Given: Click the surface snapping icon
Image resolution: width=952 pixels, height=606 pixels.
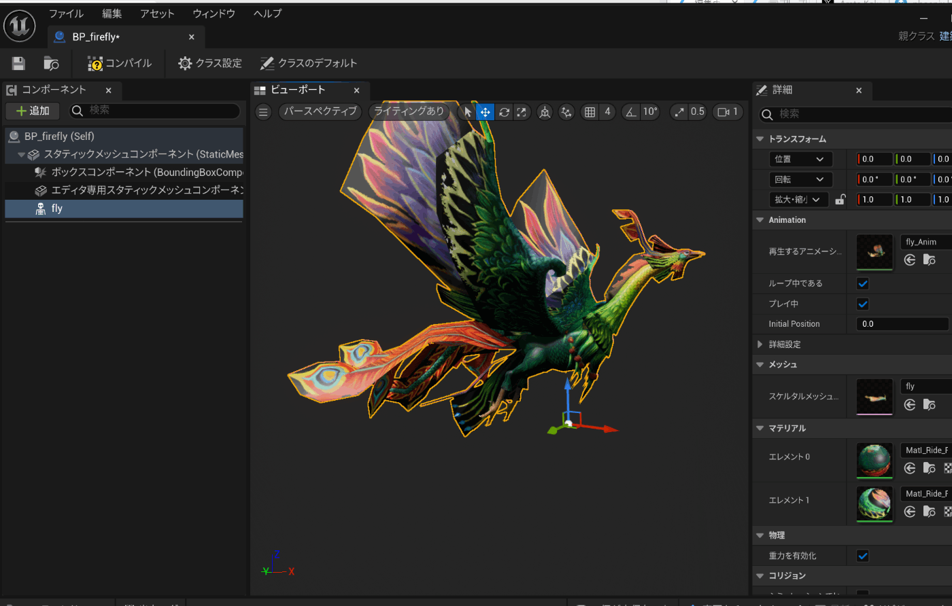Looking at the screenshot, I should [x=566, y=112].
